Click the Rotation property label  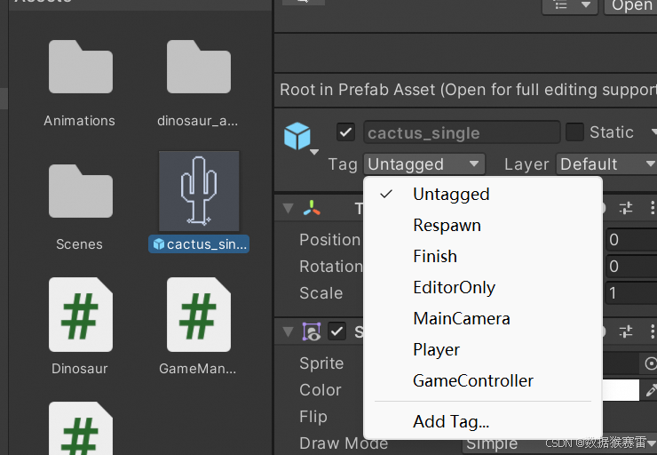tap(331, 267)
